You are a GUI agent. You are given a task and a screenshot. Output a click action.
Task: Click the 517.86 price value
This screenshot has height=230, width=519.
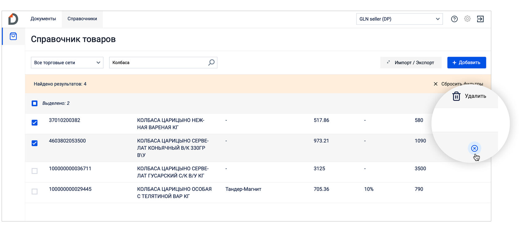click(x=321, y=120)
